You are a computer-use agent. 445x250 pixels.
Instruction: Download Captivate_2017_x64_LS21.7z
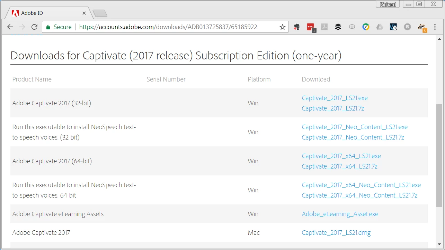coord(339,166)
